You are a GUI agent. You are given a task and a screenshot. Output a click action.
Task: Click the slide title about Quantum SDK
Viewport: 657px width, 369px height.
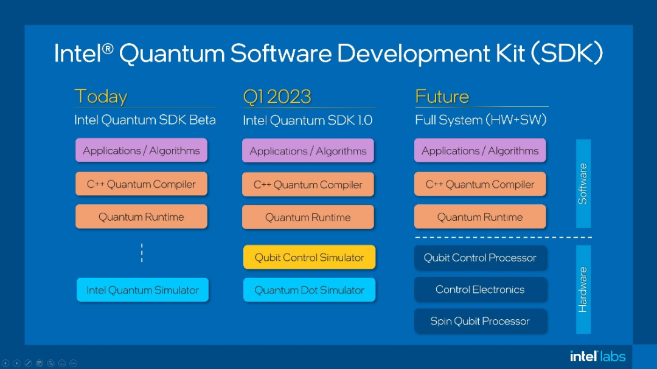click(328, 53)
